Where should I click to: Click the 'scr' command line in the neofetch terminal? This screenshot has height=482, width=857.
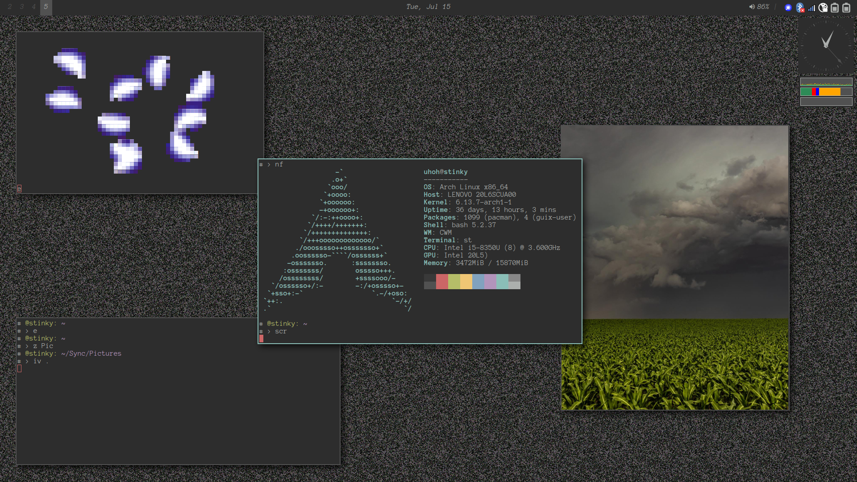(281, 331)
